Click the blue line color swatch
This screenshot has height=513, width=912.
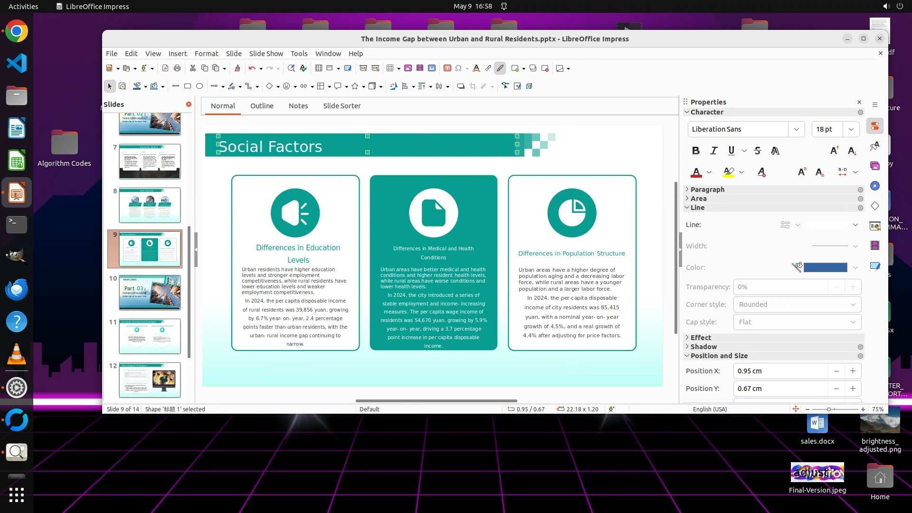pyautogui.click(x=825, y=267)
